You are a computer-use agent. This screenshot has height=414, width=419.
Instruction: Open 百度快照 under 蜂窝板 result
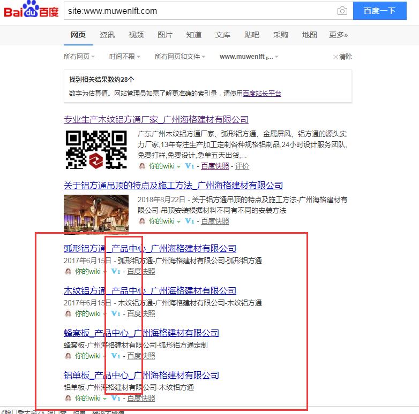[141, 356]
